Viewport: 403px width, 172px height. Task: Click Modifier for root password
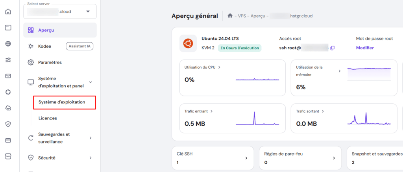coord(365,48)
